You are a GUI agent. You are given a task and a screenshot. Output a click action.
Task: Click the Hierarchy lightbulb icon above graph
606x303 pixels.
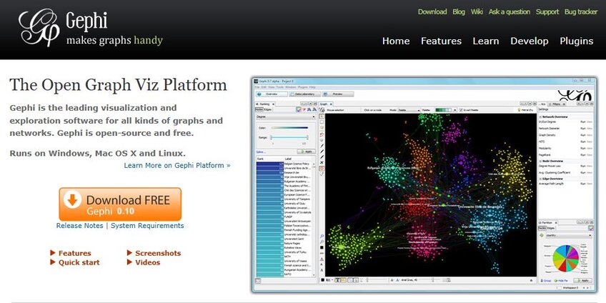point(519,110)
